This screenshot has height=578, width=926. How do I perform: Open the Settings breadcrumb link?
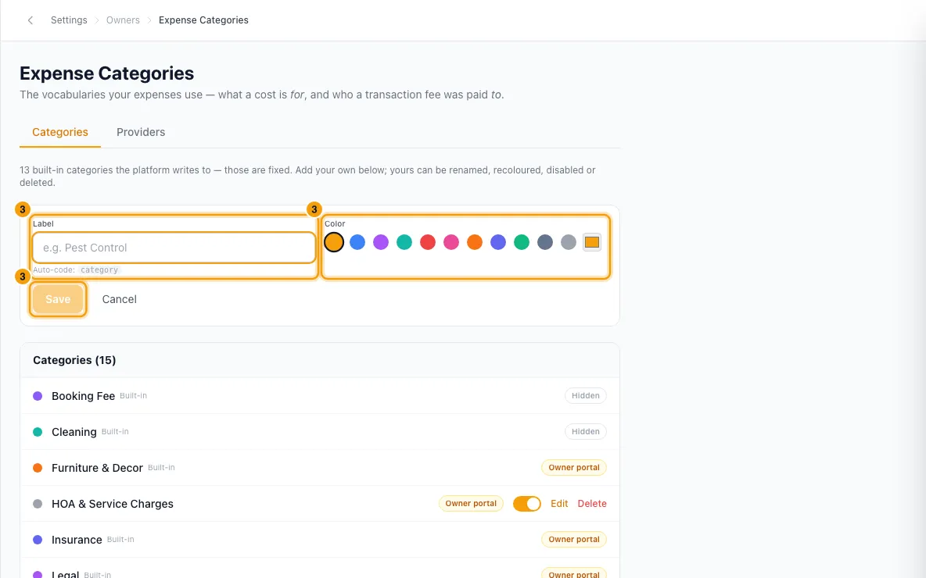69,20
